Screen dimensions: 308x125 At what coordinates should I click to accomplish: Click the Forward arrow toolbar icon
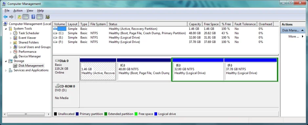click(11, 17)
